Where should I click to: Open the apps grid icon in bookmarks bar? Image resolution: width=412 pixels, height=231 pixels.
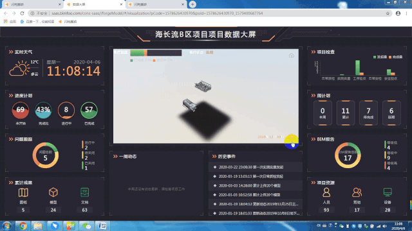tap(5, 21)
